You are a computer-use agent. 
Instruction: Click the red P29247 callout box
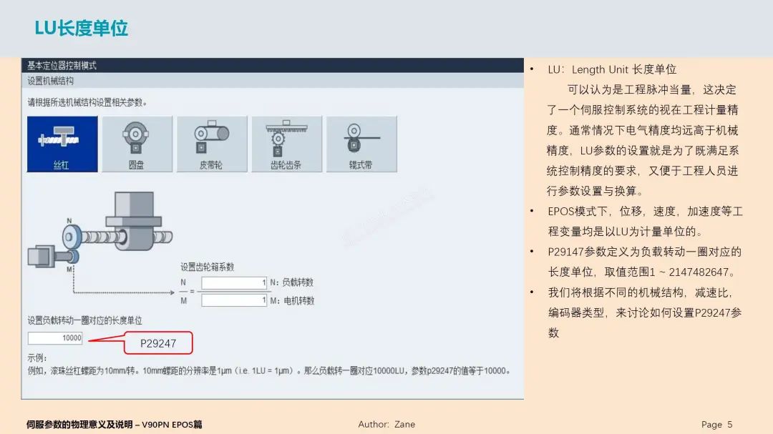point(159,343)
